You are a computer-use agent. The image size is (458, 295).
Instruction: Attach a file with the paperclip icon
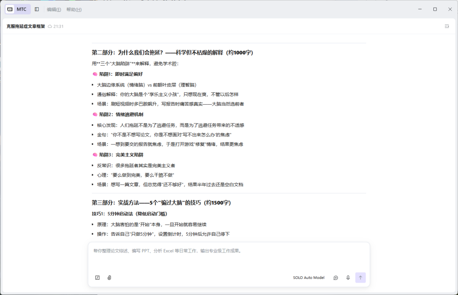(x=109, y=278)
